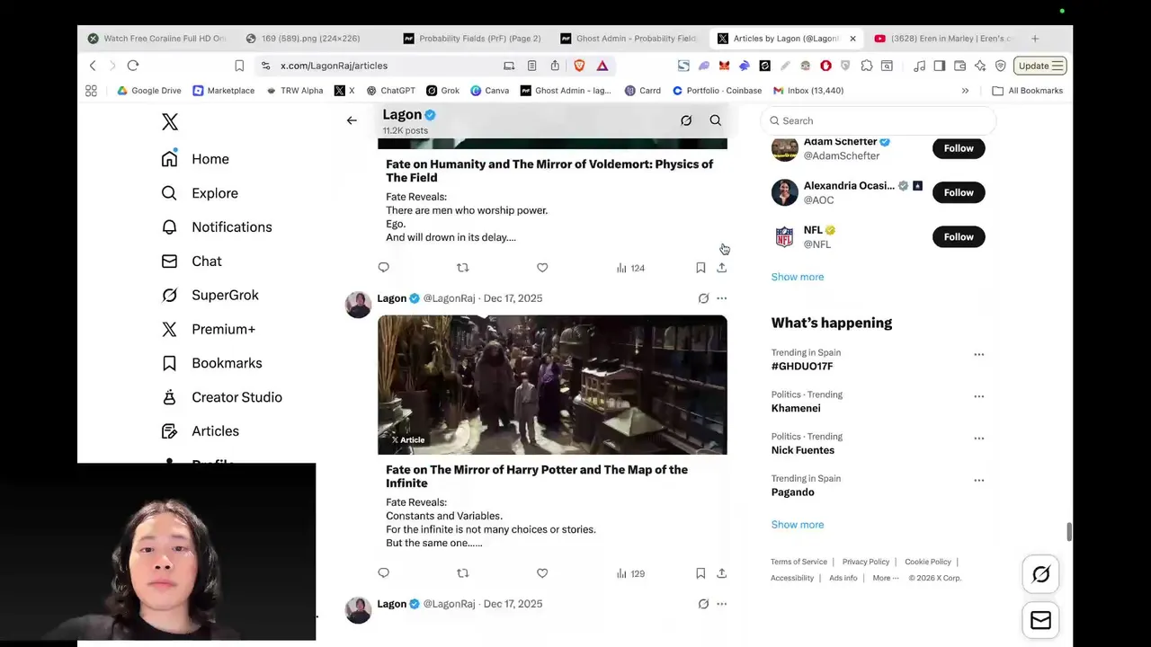Image resolution: width=1151 pixels, height=647 pixels.
Task: Like the Harry Potter article post
Action: [x=542, y=573]
